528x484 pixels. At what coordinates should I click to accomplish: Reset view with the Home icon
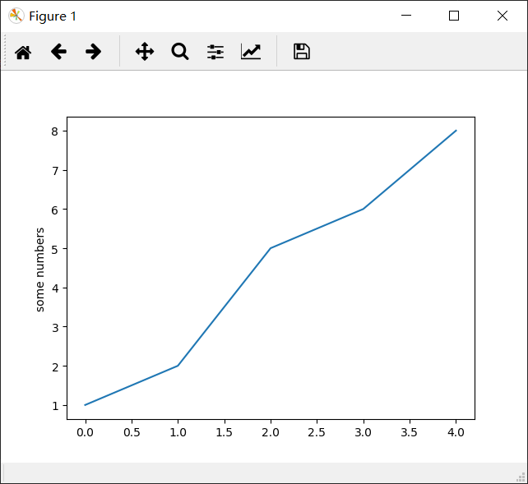23,52
